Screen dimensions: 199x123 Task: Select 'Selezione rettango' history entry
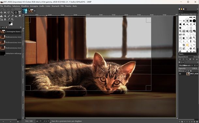point(11,53)
